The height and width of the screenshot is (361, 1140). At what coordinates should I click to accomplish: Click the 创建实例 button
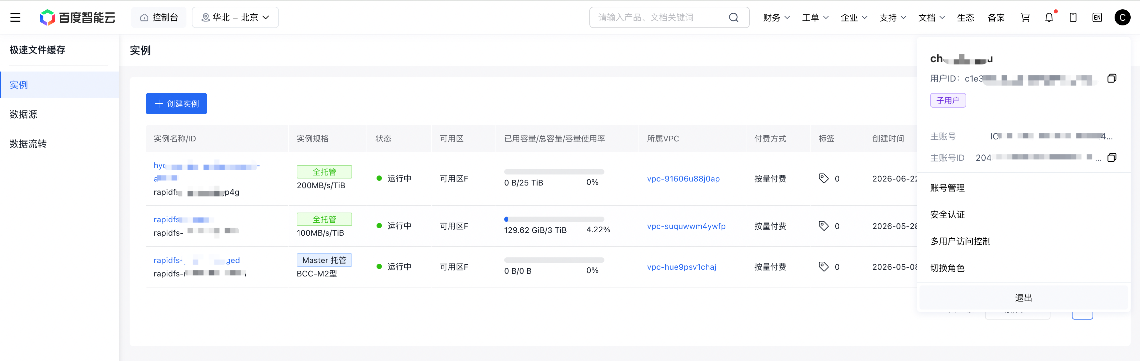176,104
